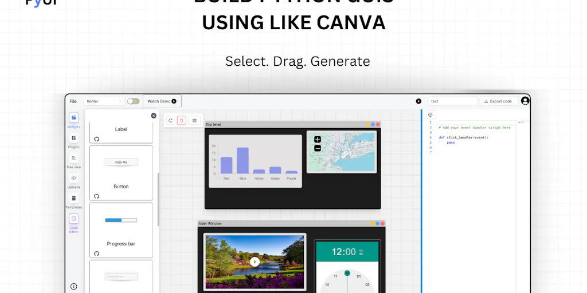Click the 12:00 time display
This screenshot has height=293, width=587.
344,252
